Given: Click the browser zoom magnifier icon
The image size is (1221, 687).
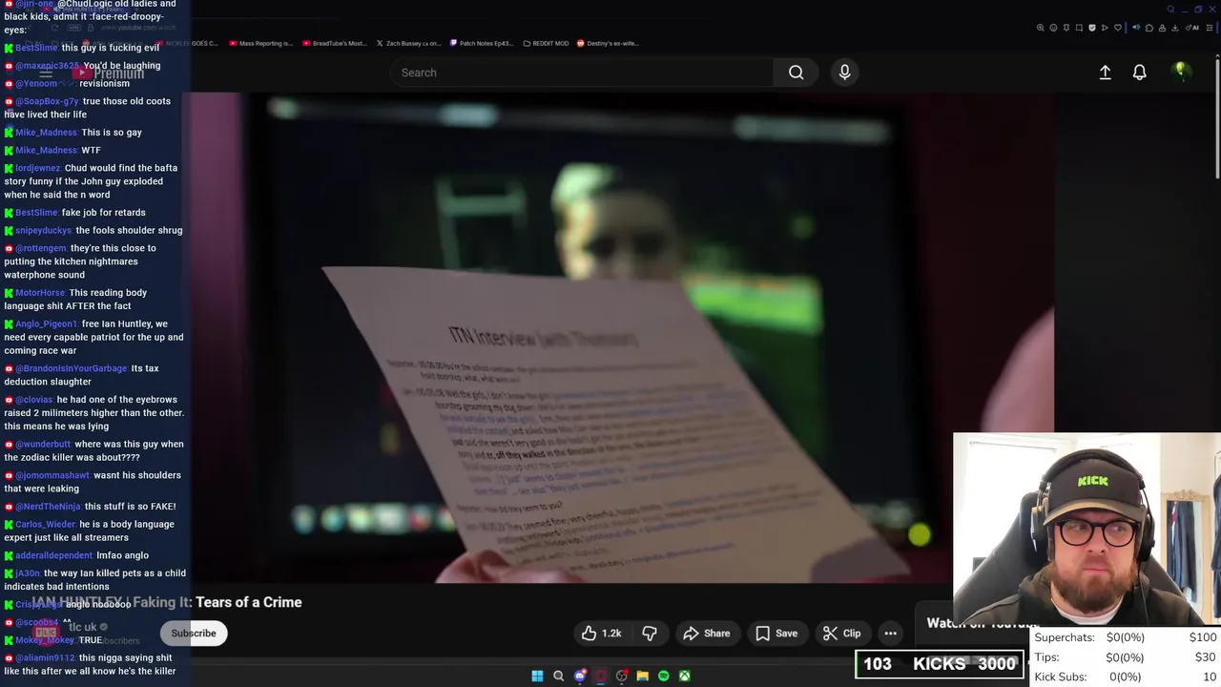Looking at the screenshot, I should (x=1041, y=28).
